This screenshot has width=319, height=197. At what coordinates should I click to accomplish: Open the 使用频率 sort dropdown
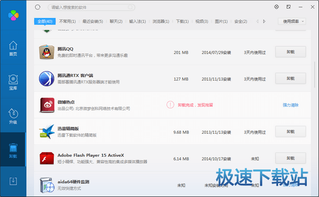(292, 21)
